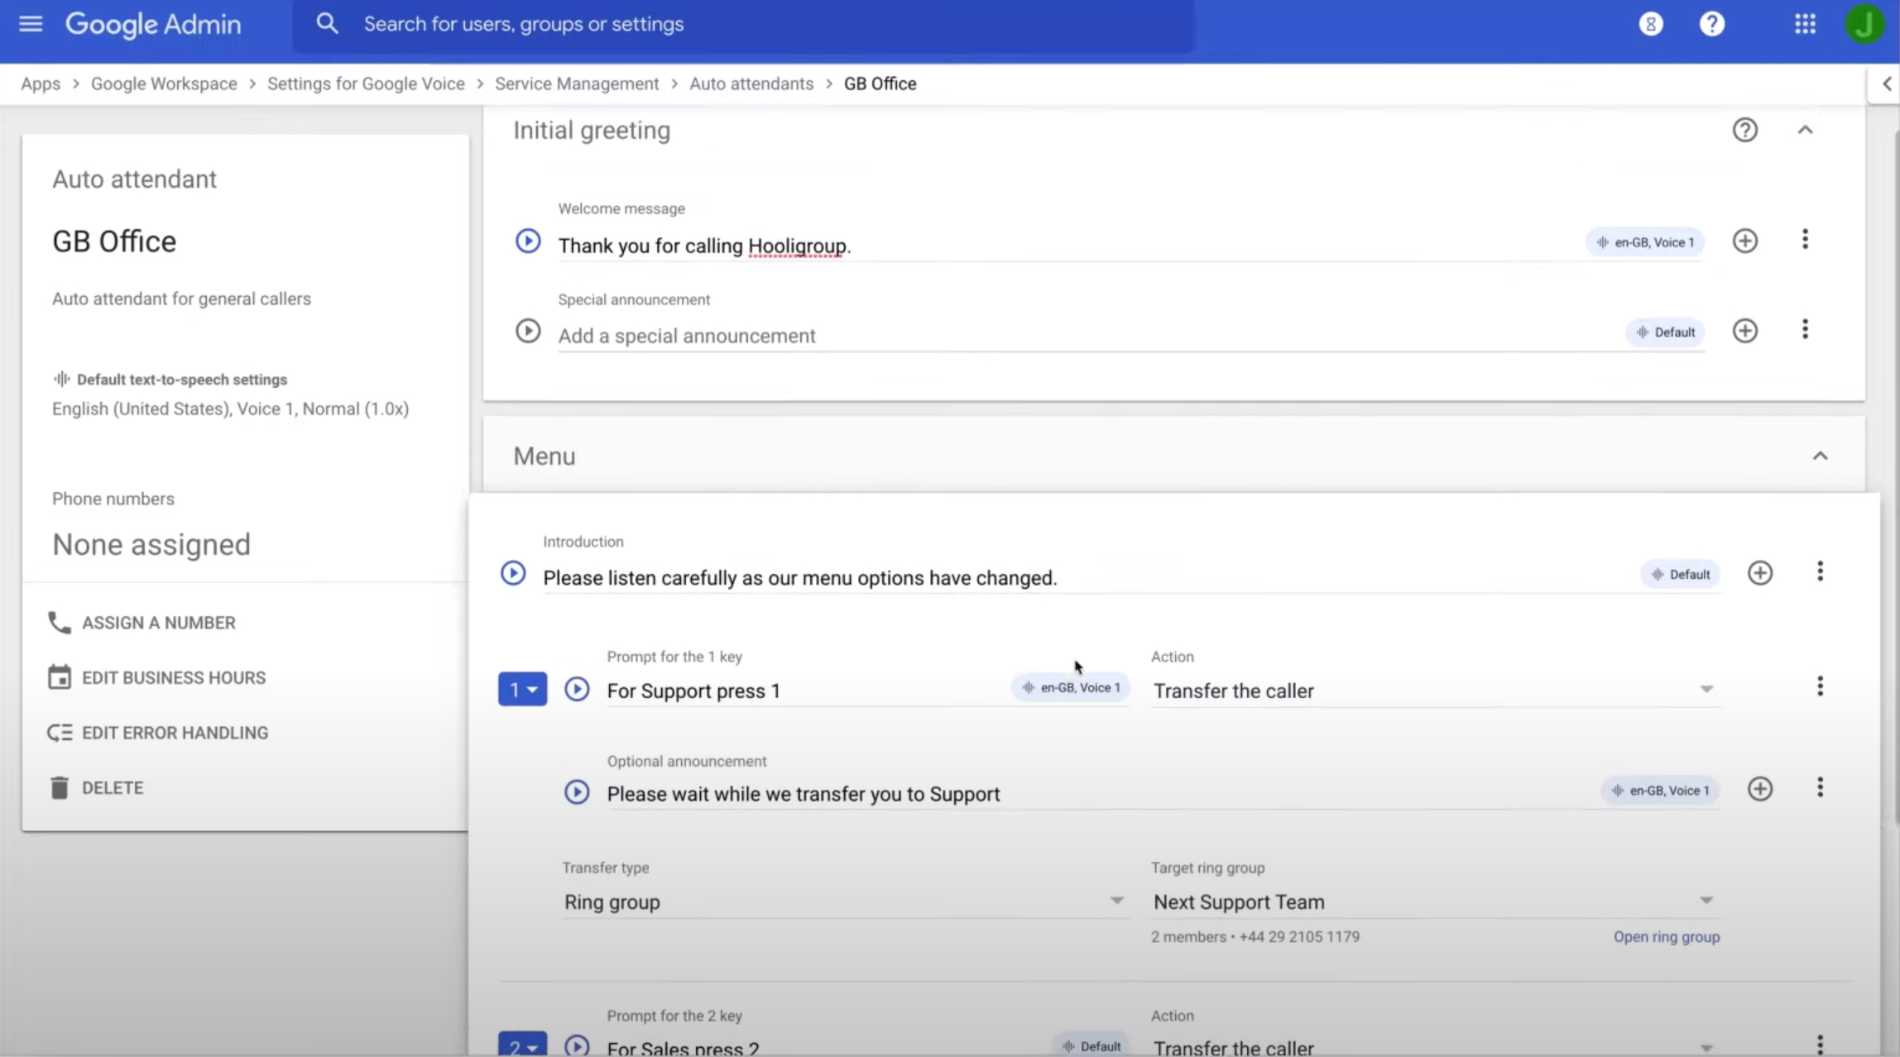This screenshot has width=1900, height=1057.
Task: Click the play button for welcome message
Action: pyautogui.click(x=527, y=241)
